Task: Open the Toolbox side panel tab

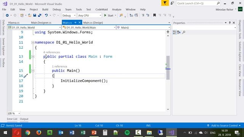Action: (x=3, y=62)
